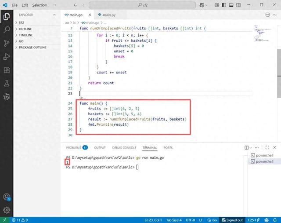Click the aa breadcrumb segment

[x=67, y=23]
